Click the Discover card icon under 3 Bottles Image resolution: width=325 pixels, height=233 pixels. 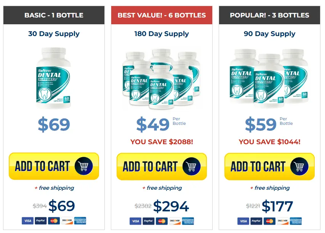[282, 221]
